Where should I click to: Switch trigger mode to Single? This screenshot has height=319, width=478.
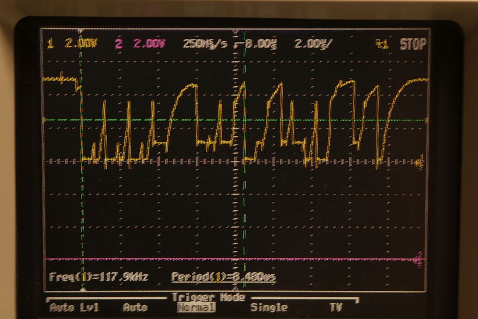tap(269, 307)
